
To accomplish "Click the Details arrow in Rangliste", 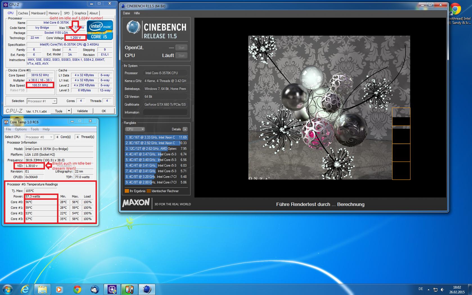I will pyautogui.click(x=185, y=129).
